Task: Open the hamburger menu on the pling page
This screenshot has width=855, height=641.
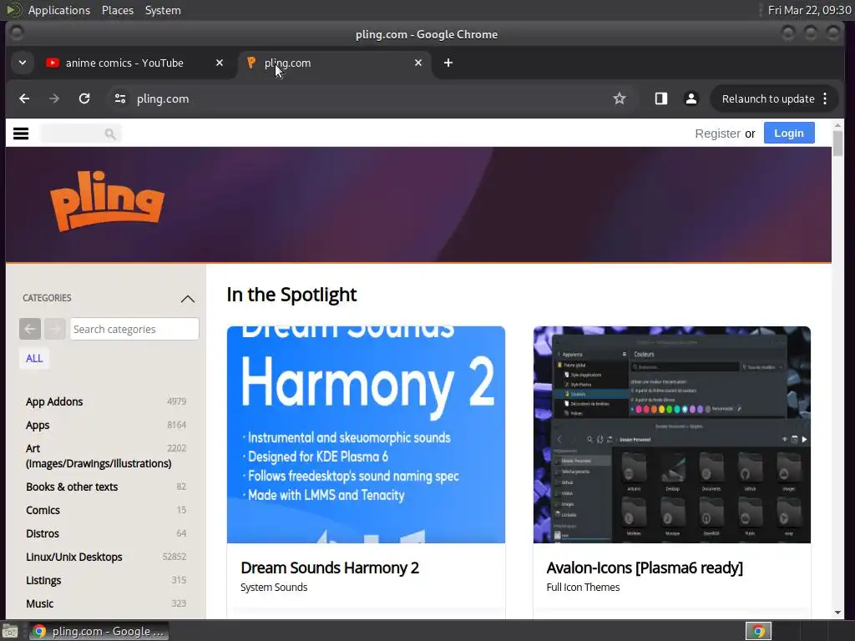Action: 21,134
